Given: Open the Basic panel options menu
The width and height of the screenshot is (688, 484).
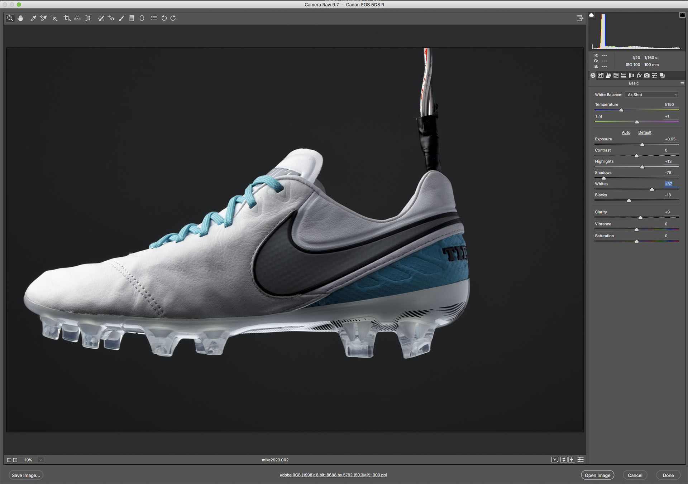Looking at the screenshot, I should 682,83.
